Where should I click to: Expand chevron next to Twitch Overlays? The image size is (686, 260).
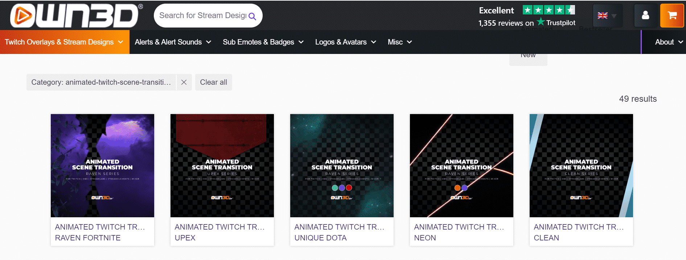point(120,42)
